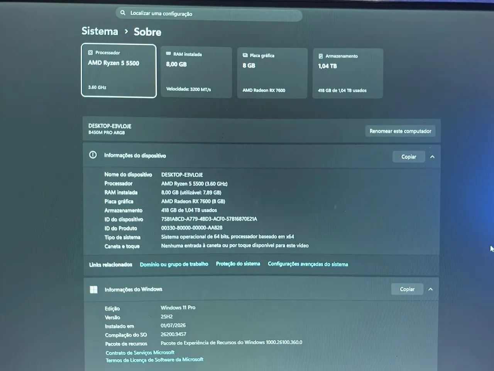494x371 pixels.
Task: Click the Compilação do SO value 26200.9457
Action: coord(174,334)
